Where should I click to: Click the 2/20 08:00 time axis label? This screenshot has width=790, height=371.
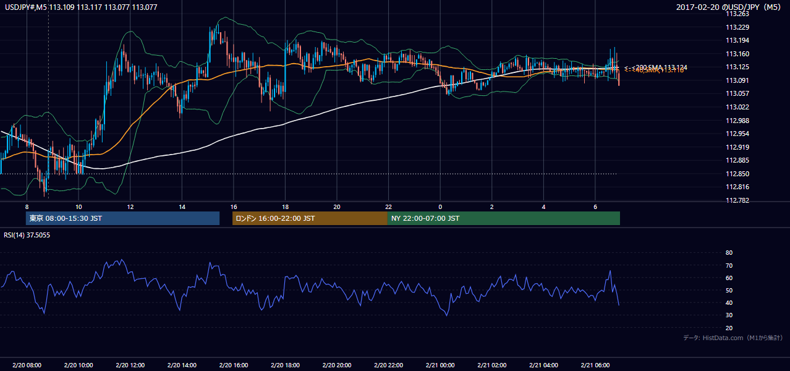(27, 365)
